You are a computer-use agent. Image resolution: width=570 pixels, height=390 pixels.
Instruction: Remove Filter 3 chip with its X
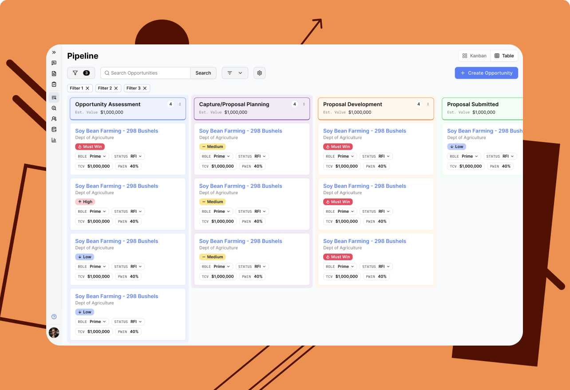coord(145,88)
